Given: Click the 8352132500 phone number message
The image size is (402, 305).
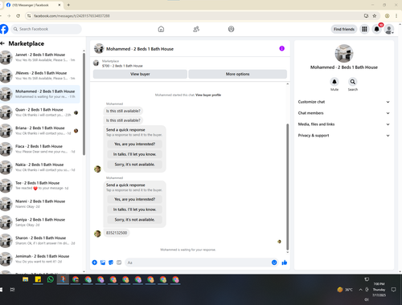Looking at the screenshot, I should [117, 233].
